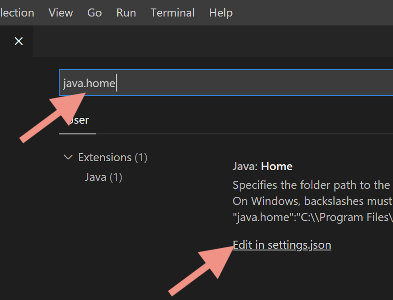
Task: Open the Edit in settings.json link
Action: [x=282, y=245]
